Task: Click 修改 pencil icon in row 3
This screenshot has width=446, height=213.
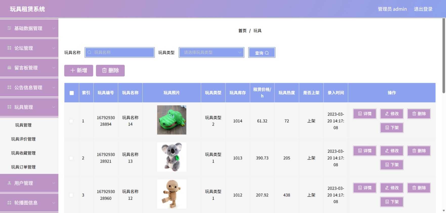Action: coord(387,188)
